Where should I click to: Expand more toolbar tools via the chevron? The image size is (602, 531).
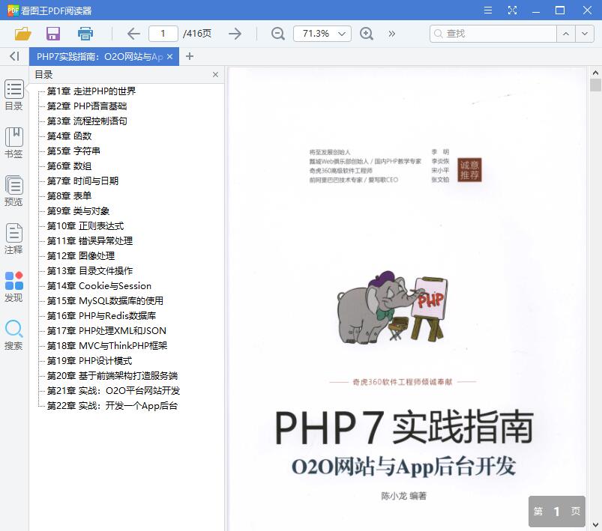coord(391,34)
